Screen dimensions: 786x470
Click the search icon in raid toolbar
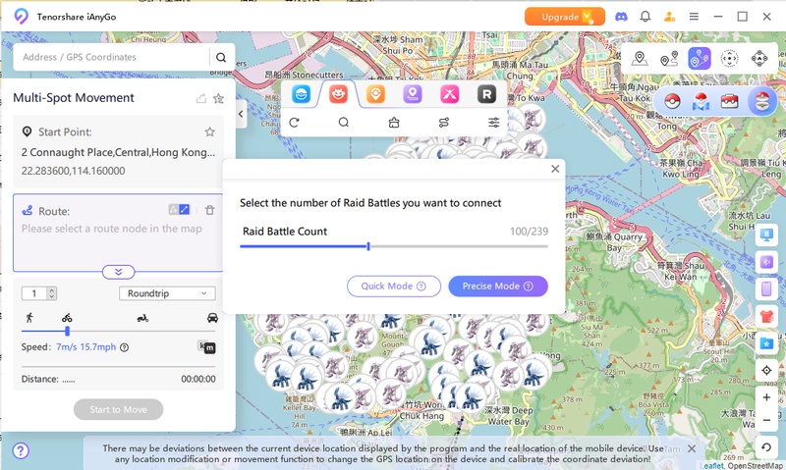point(343,123)
